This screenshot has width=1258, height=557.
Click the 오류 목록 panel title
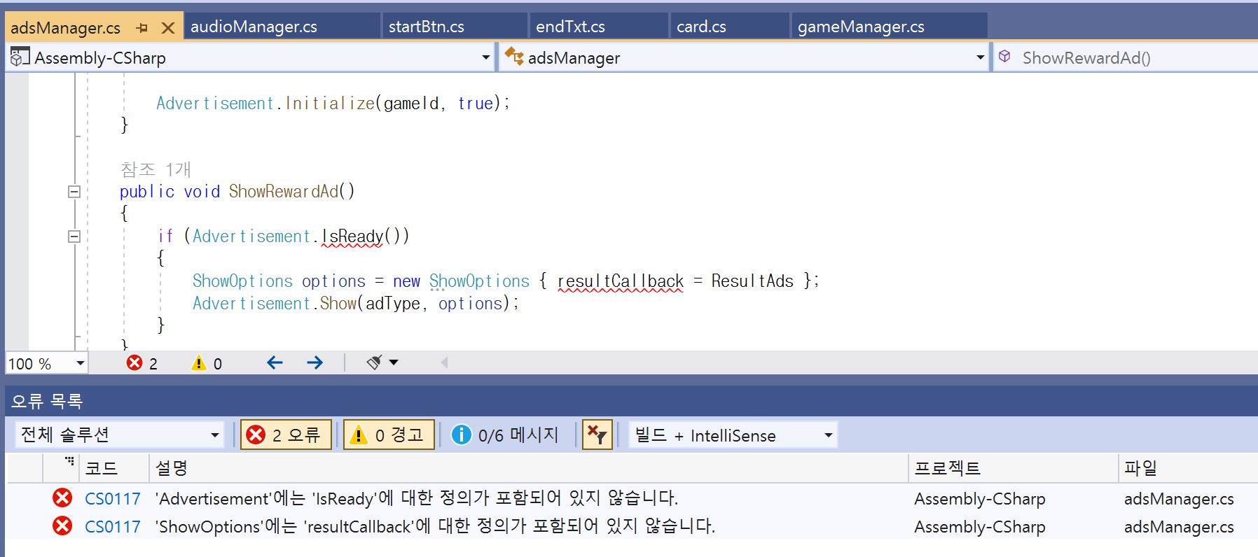click(47, 401)
